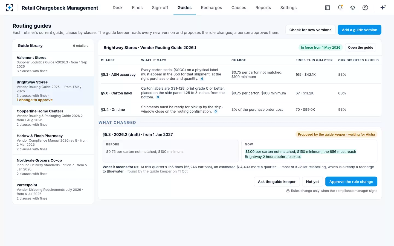Image resolution: width=394 pixels, height=246 pixels.
Task: Open the graduation cap learning icon
Action: [x=353, y=8]
